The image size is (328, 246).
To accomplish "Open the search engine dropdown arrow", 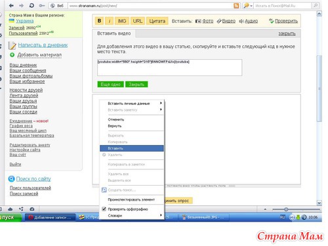I will tap(251, 6).
